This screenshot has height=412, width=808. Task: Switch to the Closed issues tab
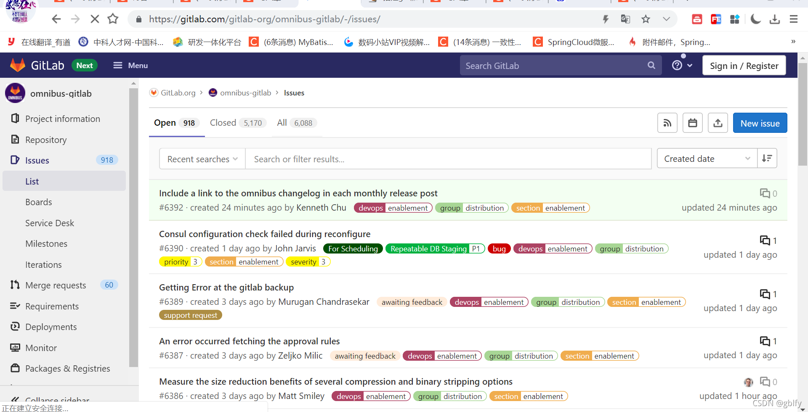pos(238,123)
